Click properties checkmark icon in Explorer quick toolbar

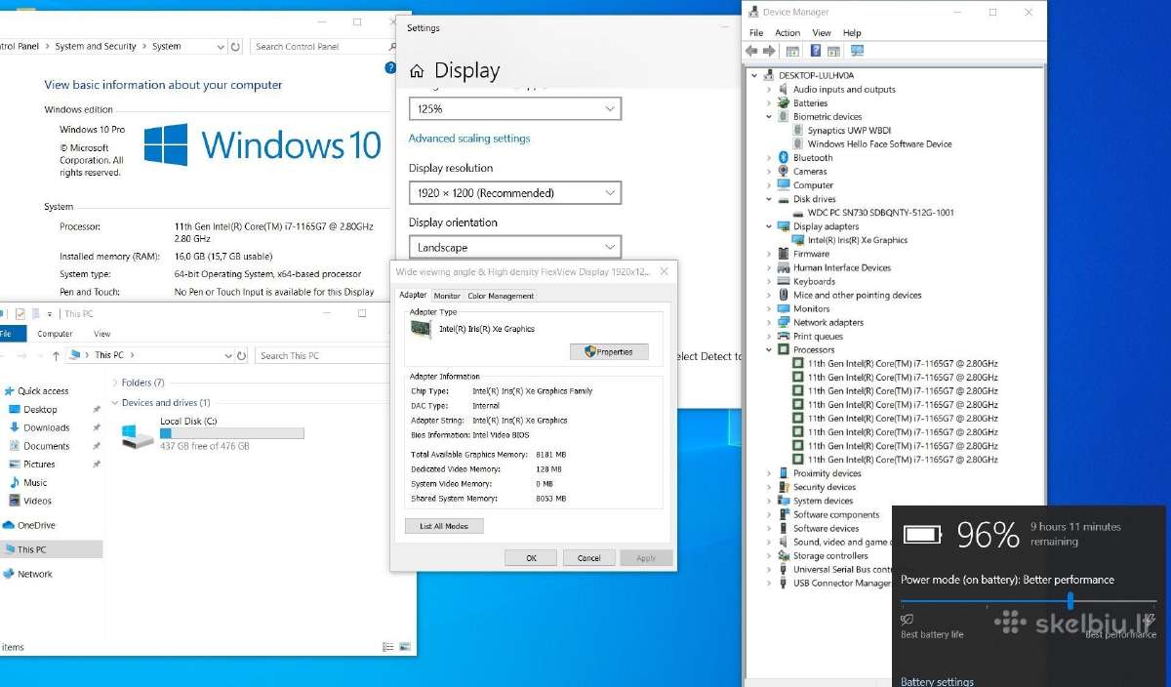coord(20,314)
